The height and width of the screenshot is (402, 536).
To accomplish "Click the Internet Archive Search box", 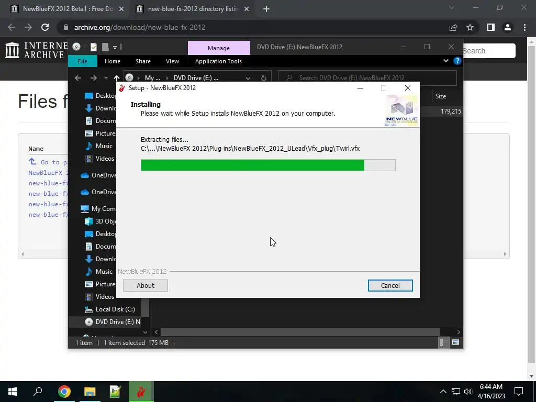I will tap(489, 51).
